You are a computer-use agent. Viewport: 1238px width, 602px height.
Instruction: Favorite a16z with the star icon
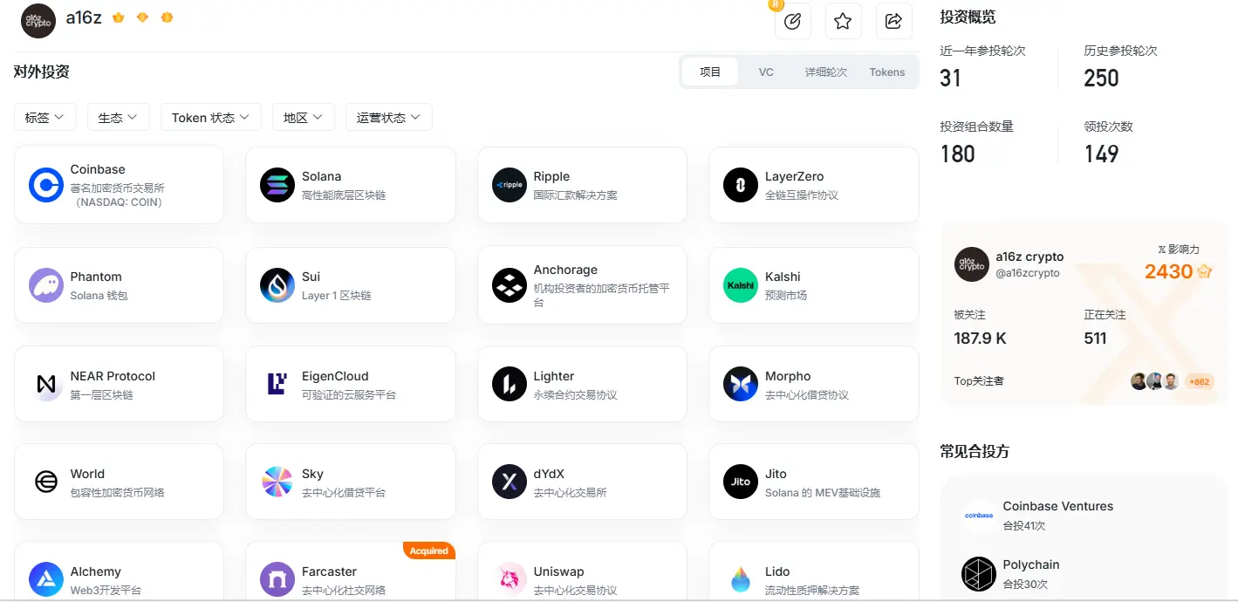pyautogui.click(x=843, y=21)
